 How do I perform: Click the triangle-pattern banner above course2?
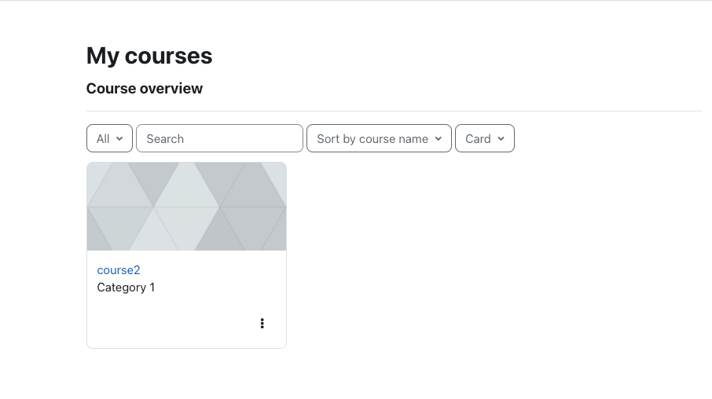[186, 207]
